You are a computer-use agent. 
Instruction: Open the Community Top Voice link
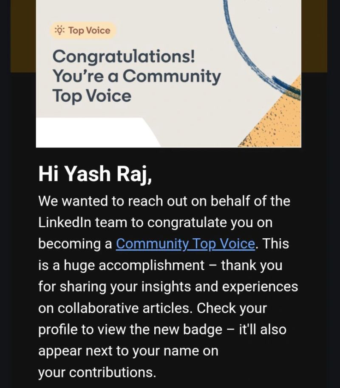point(185,244)
